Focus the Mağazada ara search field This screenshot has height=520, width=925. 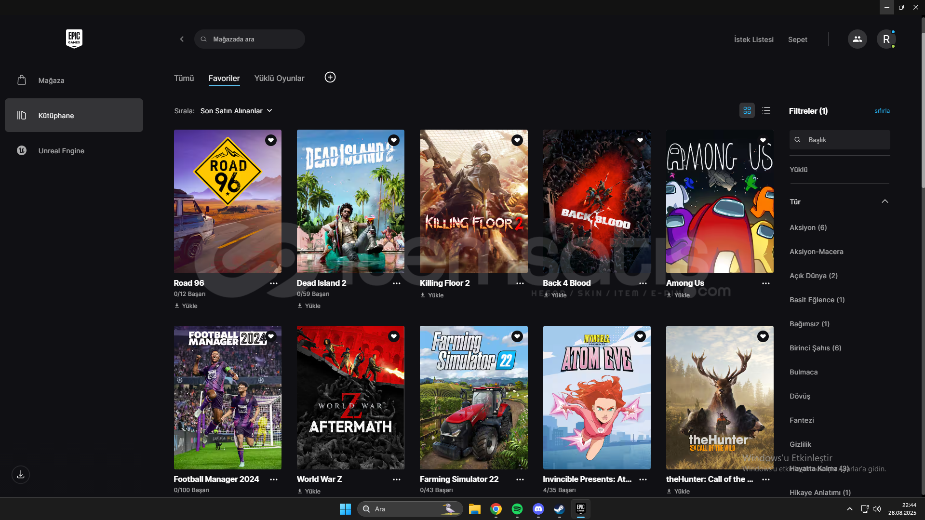click(x=250, y=39)
